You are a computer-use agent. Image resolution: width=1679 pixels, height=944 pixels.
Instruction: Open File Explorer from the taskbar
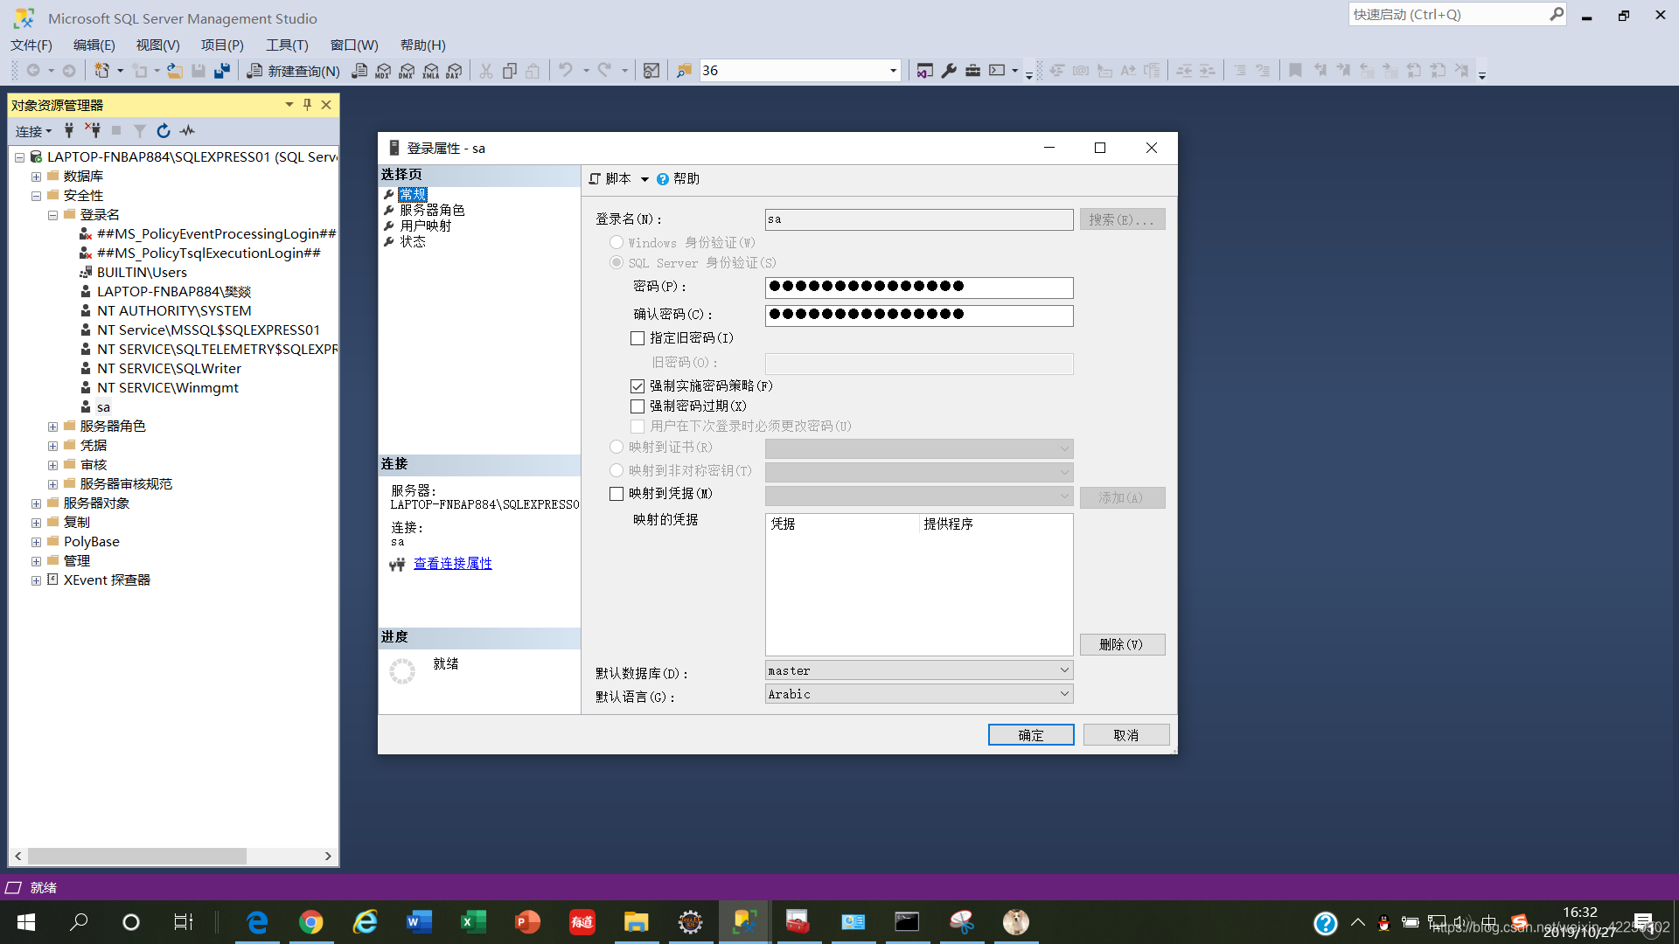(636, 922)
